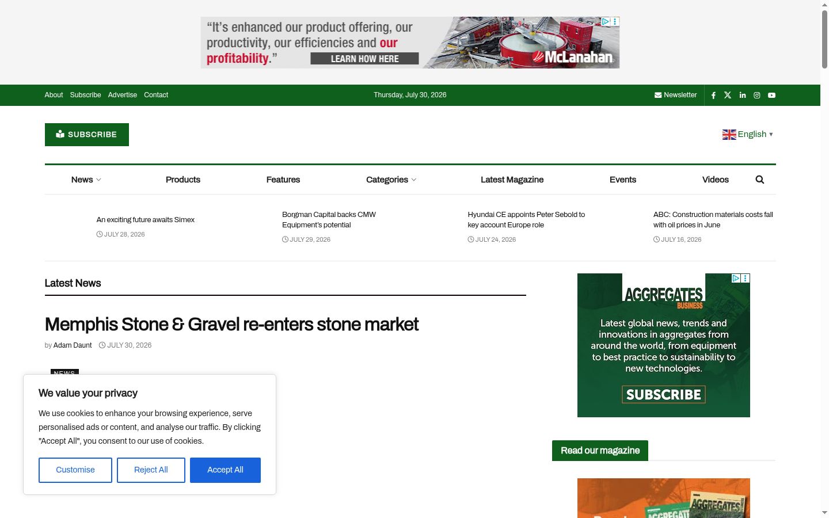Click the Latest News section heading
The image size is (829, 518).
point(73,283)
